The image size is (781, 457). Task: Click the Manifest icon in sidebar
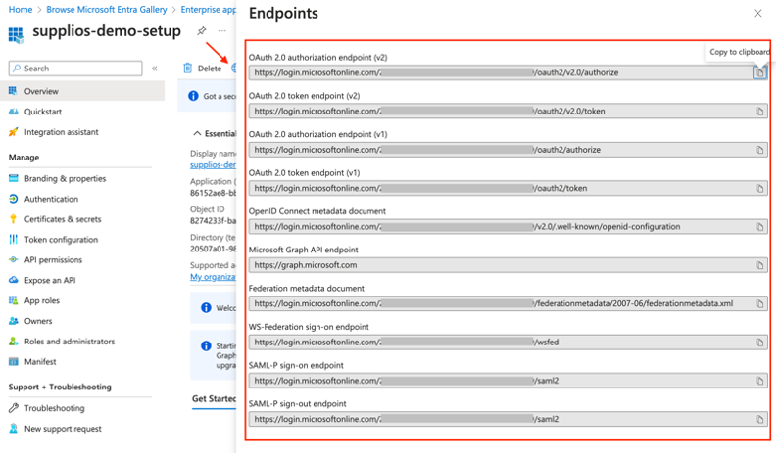(14, 362)
